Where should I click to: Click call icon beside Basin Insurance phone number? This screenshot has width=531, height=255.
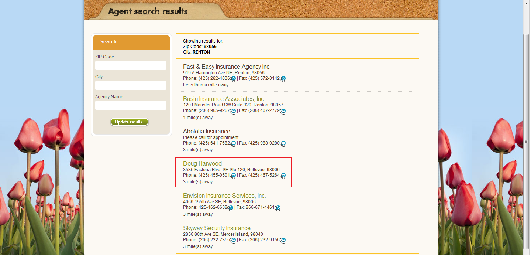click(233, 111)
